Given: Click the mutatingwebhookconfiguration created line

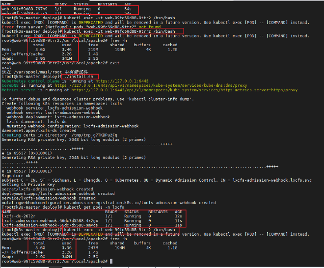Looking at the screenshot, I should (x=108, y=202).
